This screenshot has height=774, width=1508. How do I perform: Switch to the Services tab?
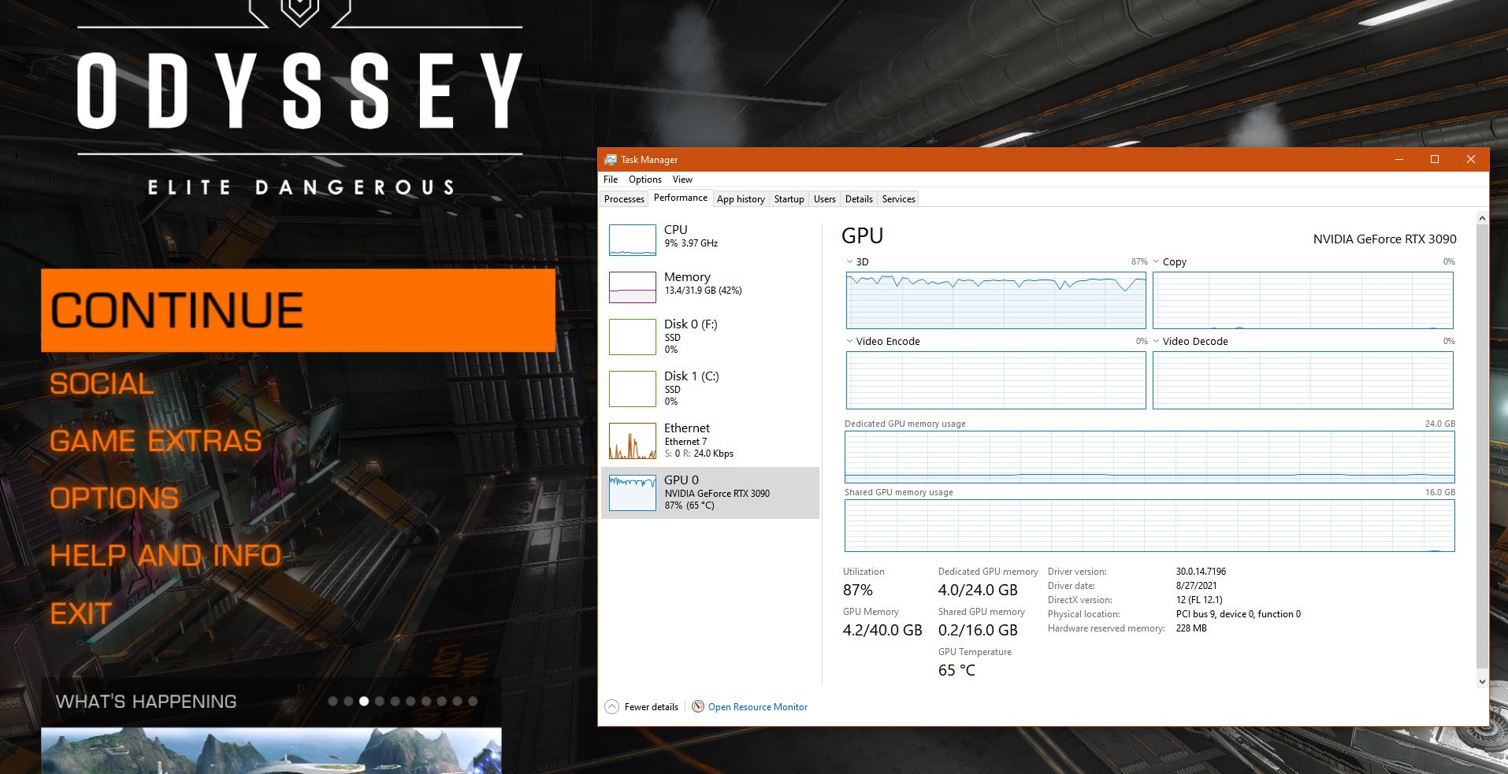[x=899, y=199]
